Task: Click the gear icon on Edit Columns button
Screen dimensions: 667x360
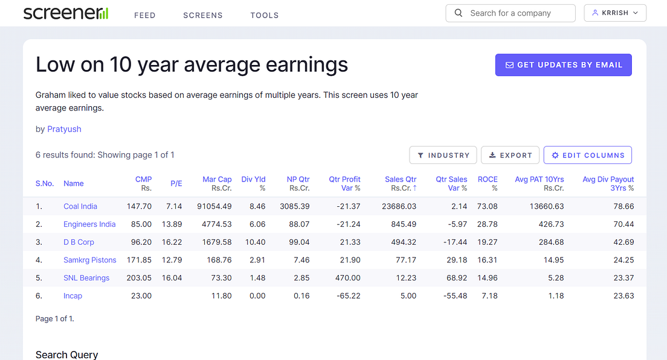Action: pos(555,156)
